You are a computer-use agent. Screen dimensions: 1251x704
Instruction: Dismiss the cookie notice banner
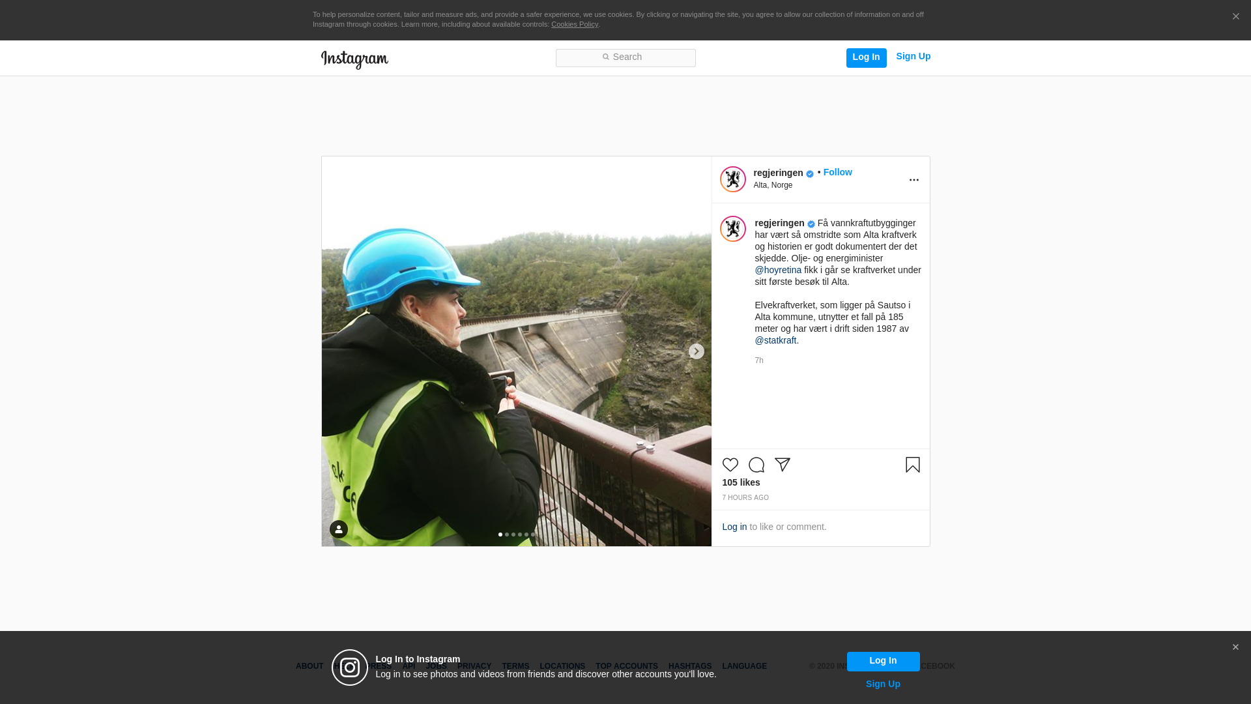[x=1235, y=16]
